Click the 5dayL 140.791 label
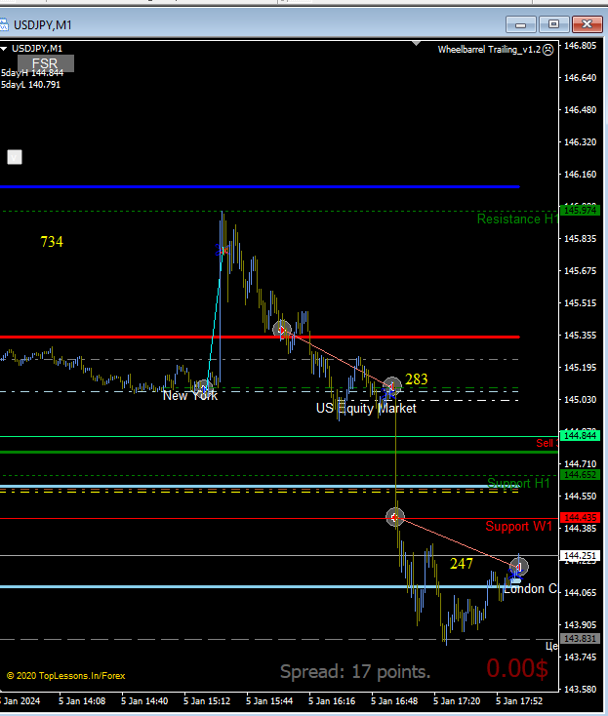608x716 pixels. pos(30,85)
